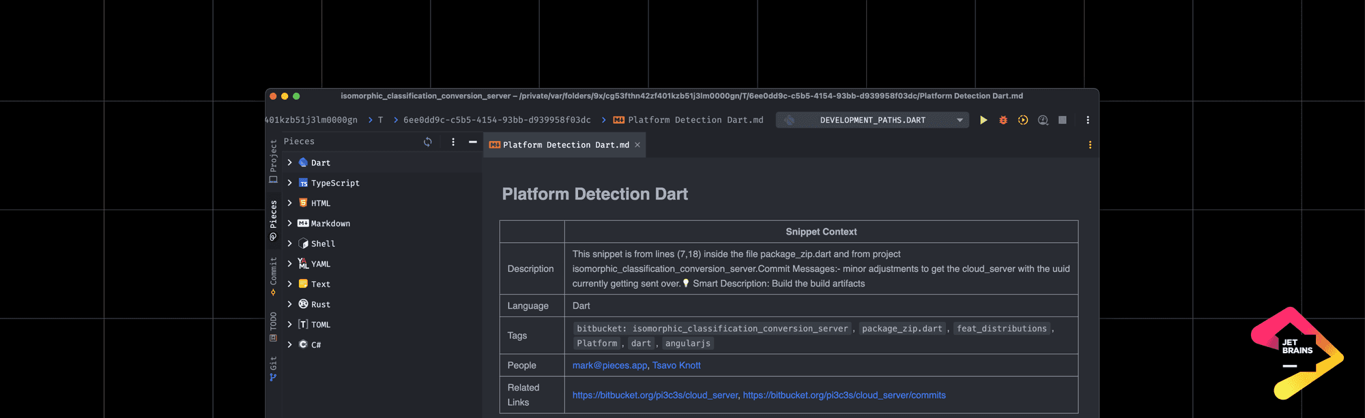The height and width of the screenshot is (418, 1365).
Task: Click the feat_distributions tag
Action: [1001, 329]
